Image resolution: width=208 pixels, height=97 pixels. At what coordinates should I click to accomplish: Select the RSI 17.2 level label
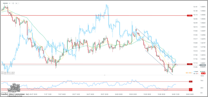[x=190, y=90]
